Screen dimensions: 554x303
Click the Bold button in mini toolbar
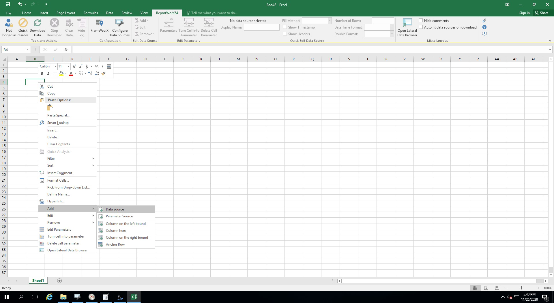[x=42, y=74]
